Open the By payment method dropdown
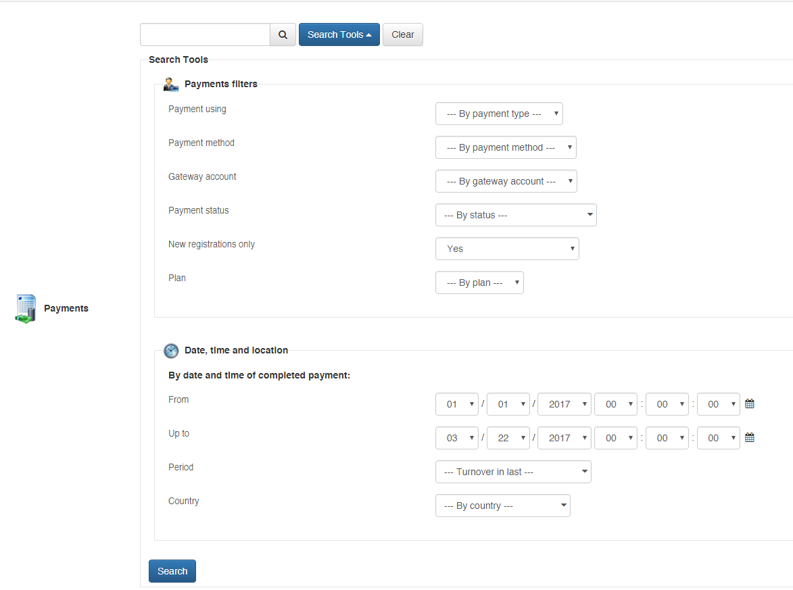 tap(506, 147)
